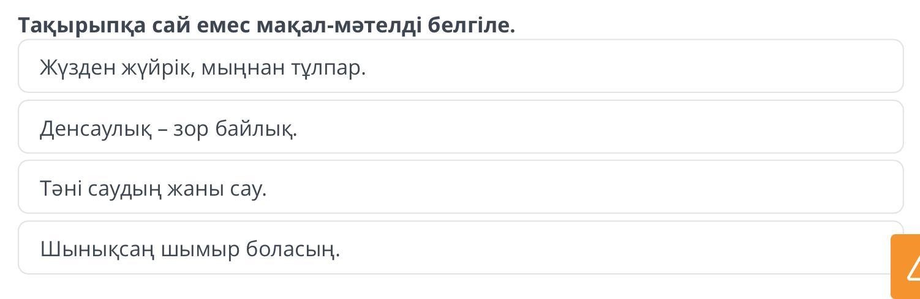Viewport: 920px width, 299px height.
Task: Pick the answer "Тәні саудың жаны сау."
Action: coord(153,188)
